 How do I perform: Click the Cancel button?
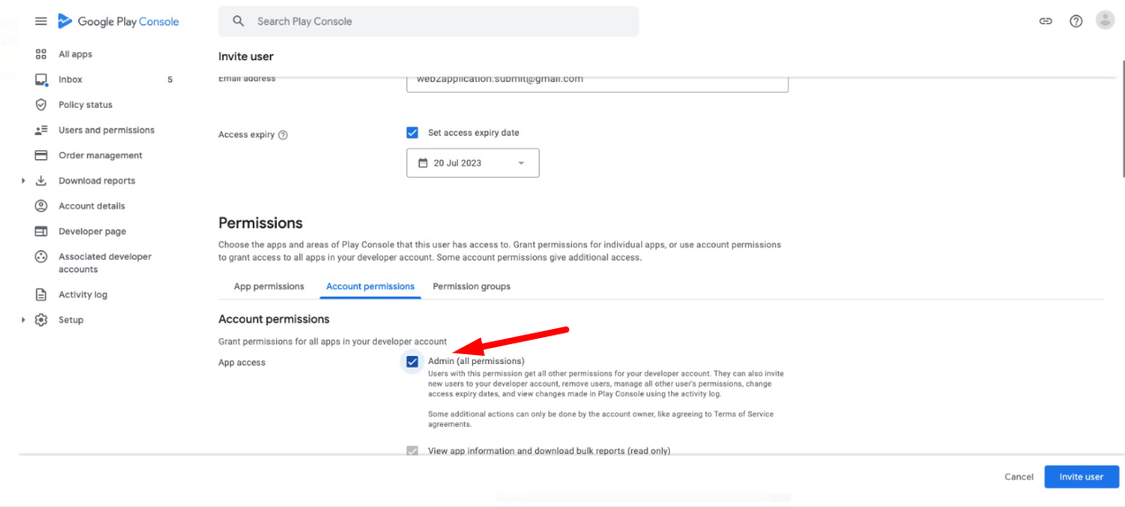pos(1019,476)
